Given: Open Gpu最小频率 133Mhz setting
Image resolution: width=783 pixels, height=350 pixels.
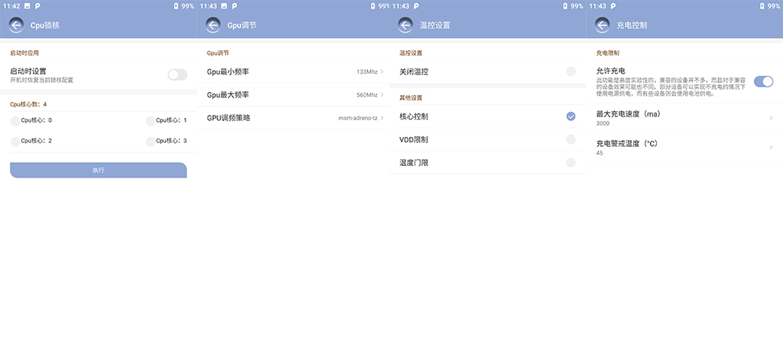Looking at the screenshot, I should coord(294,72).
